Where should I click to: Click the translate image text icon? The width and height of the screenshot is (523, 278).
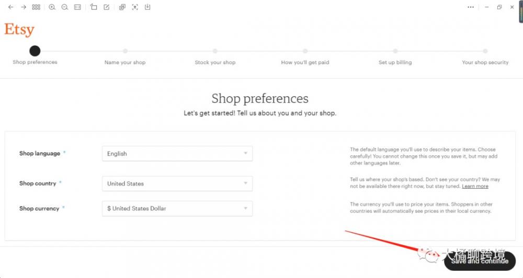tap(135, 7)
